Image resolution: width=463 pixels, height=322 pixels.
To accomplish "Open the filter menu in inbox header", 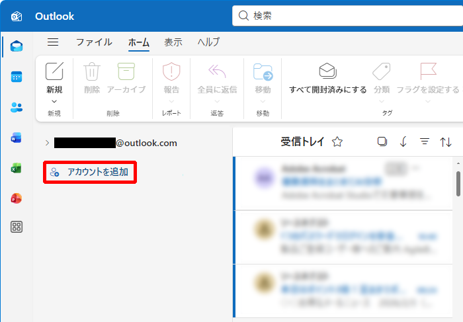I will coord(425,141).
